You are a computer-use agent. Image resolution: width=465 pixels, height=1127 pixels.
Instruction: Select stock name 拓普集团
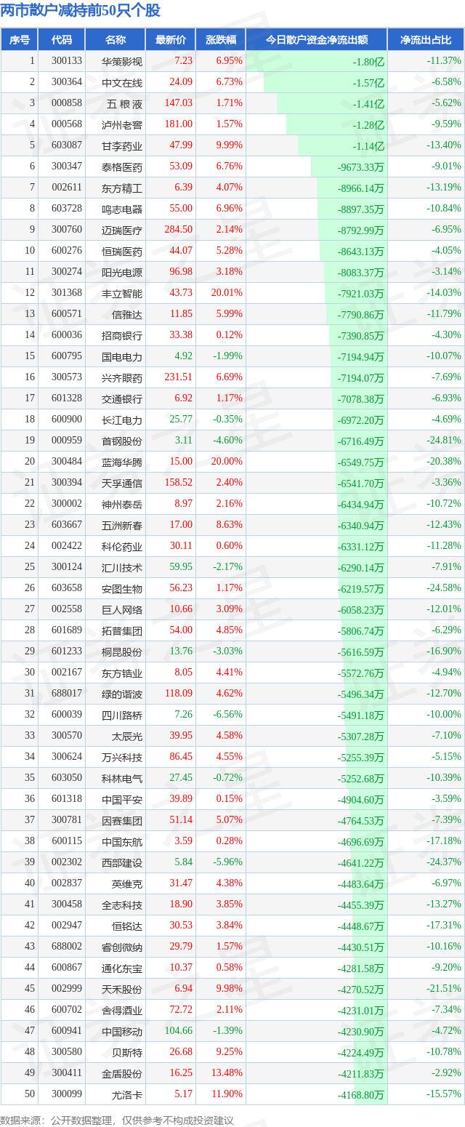pyautogui.click(x=122, y=631)
